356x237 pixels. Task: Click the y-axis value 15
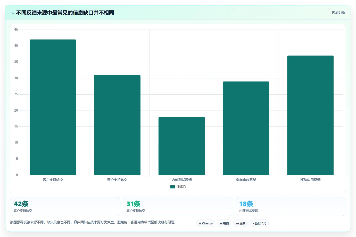pyautogui.click(x=16, y=126)
